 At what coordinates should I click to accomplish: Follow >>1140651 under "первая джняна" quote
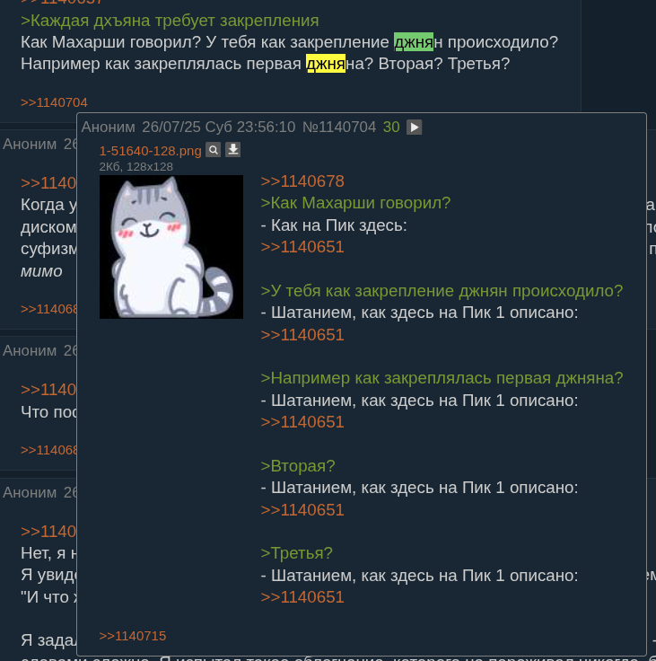(x=302, y=422)
